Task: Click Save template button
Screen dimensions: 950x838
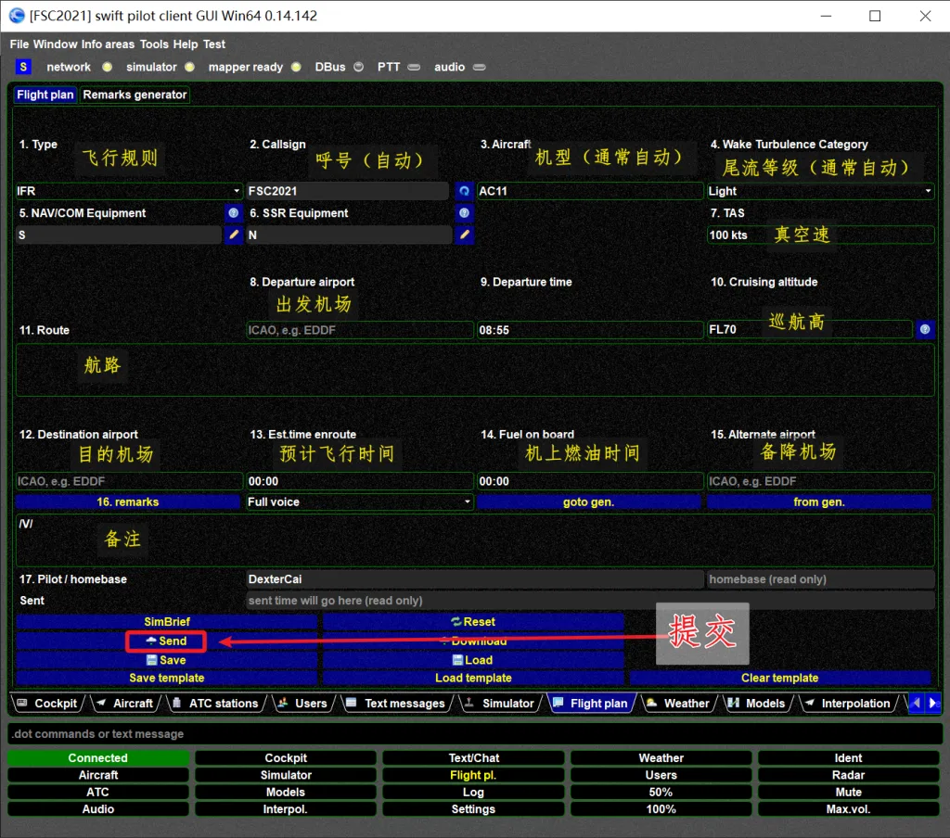Action: tap(167, 679)
